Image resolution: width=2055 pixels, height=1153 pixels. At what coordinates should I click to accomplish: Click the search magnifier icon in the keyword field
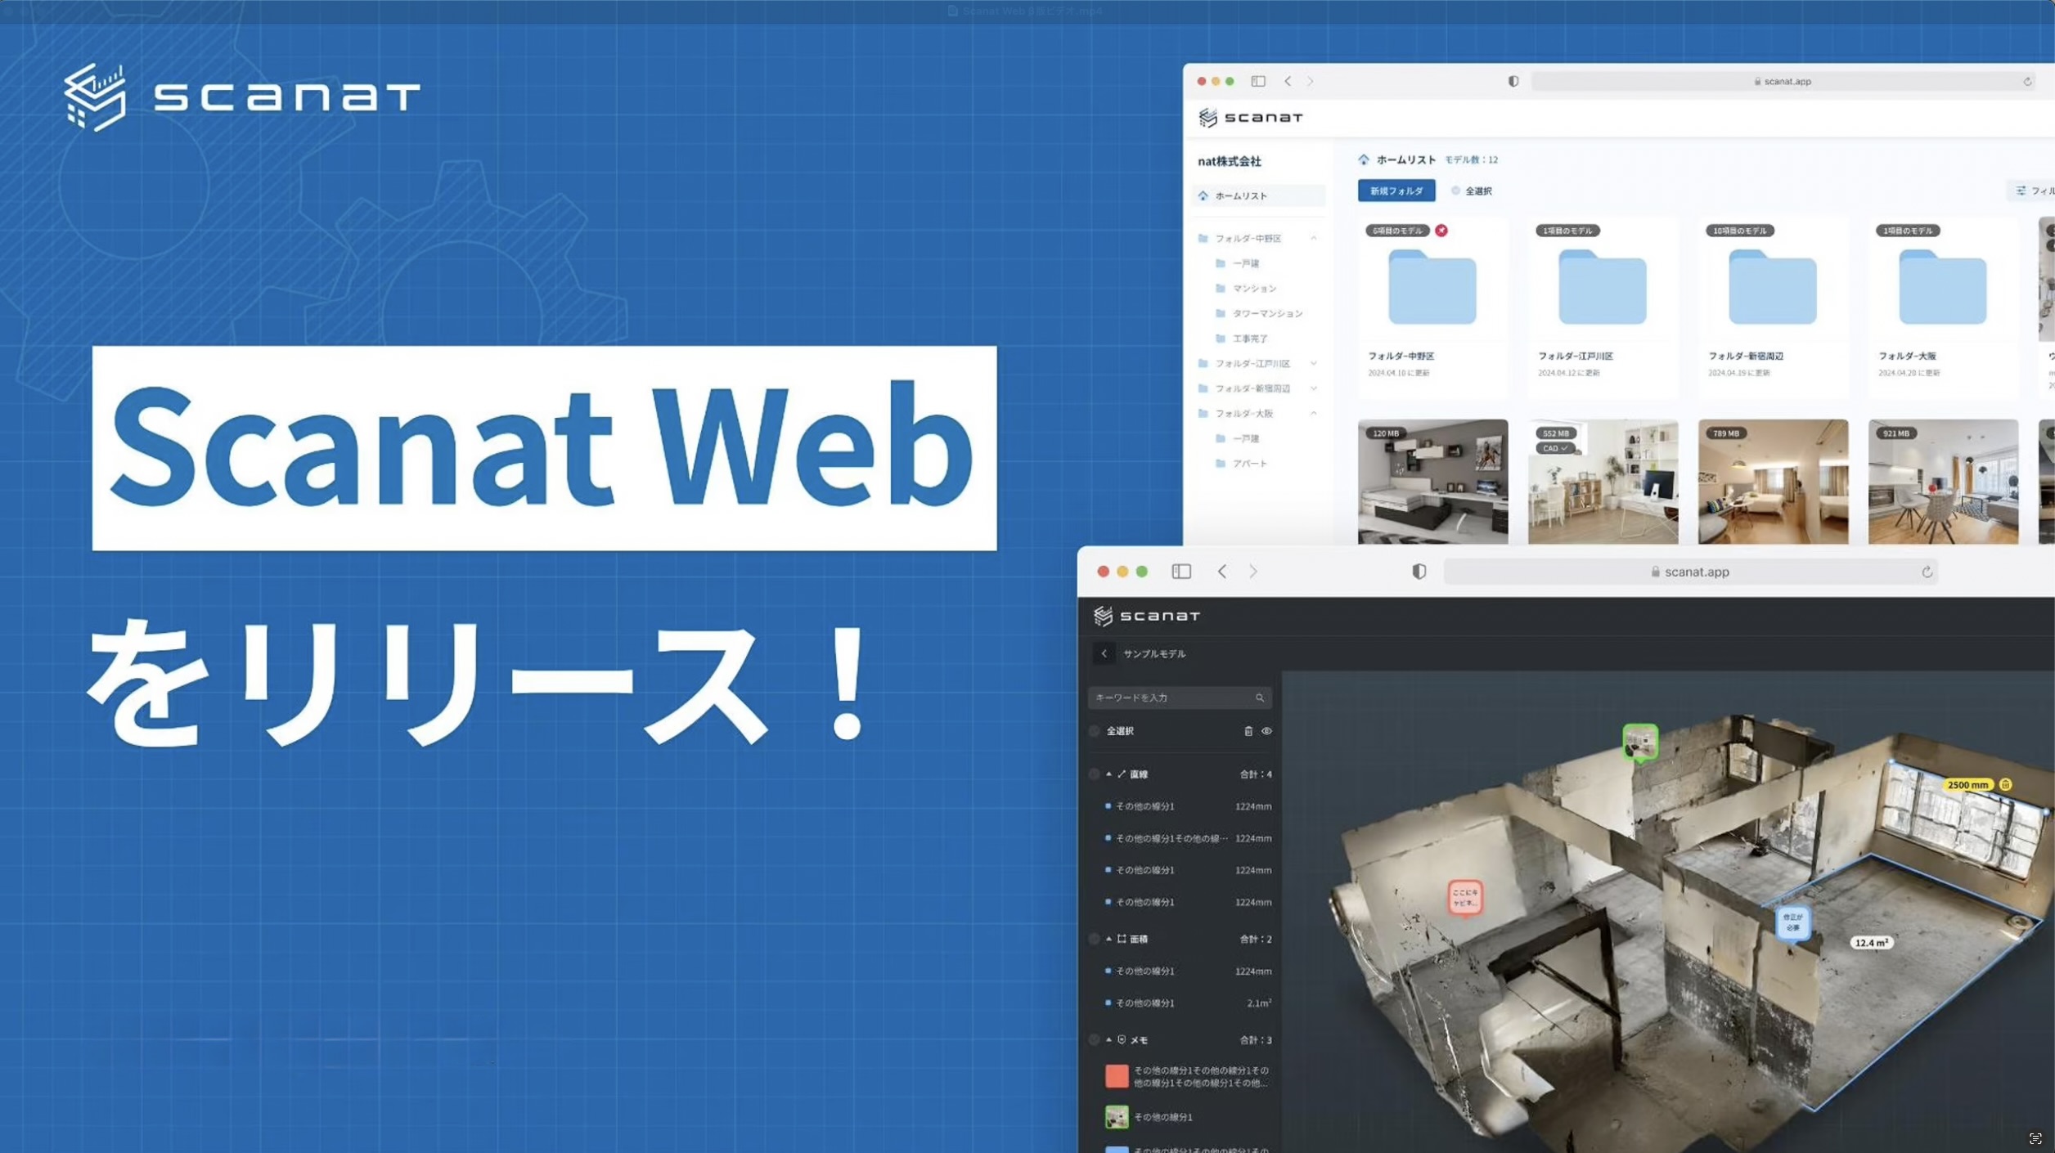point(1260,698)
